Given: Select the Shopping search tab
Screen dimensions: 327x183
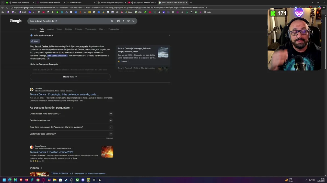Looking at the screenshot, I should pyautogui.click(x=78, y=29).
